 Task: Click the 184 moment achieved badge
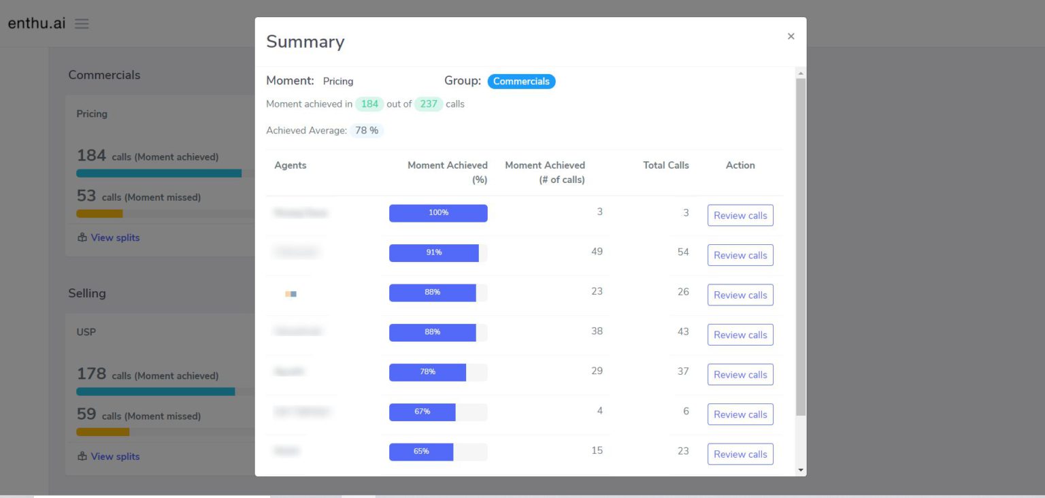[369, 103]
